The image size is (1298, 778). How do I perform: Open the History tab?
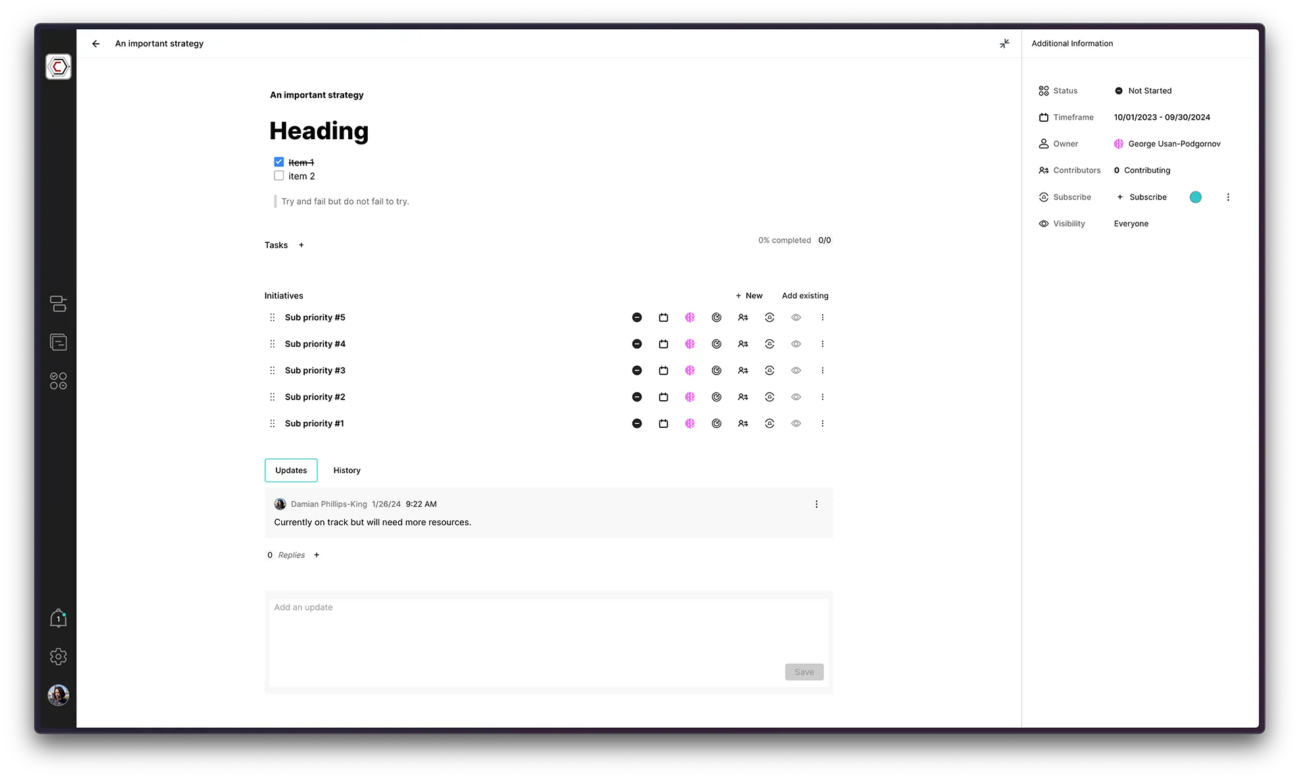pyautogui.click(x=346, y=470)
